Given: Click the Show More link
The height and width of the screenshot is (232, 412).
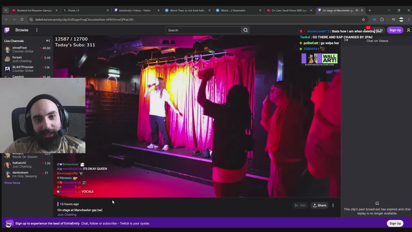Looking at the screenshot, I should (x=12, y=183).
